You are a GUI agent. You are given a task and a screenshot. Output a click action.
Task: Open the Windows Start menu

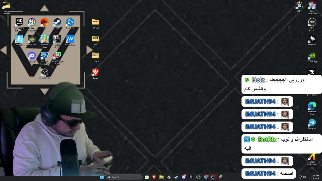click(x=102, y=177)
